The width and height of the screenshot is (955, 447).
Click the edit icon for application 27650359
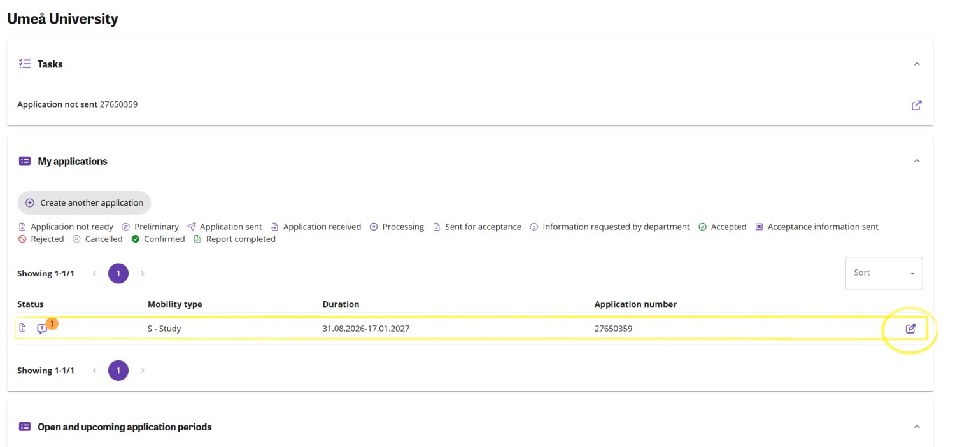click(x=910, y=329)
